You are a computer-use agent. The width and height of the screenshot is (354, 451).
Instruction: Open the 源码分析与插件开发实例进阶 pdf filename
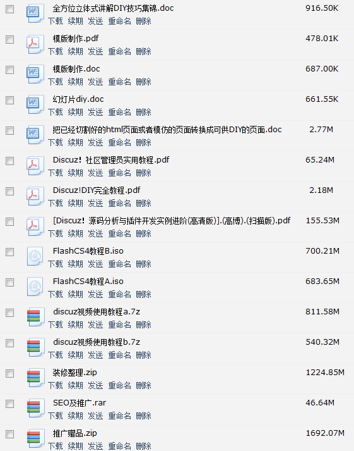tap(172, 221)
